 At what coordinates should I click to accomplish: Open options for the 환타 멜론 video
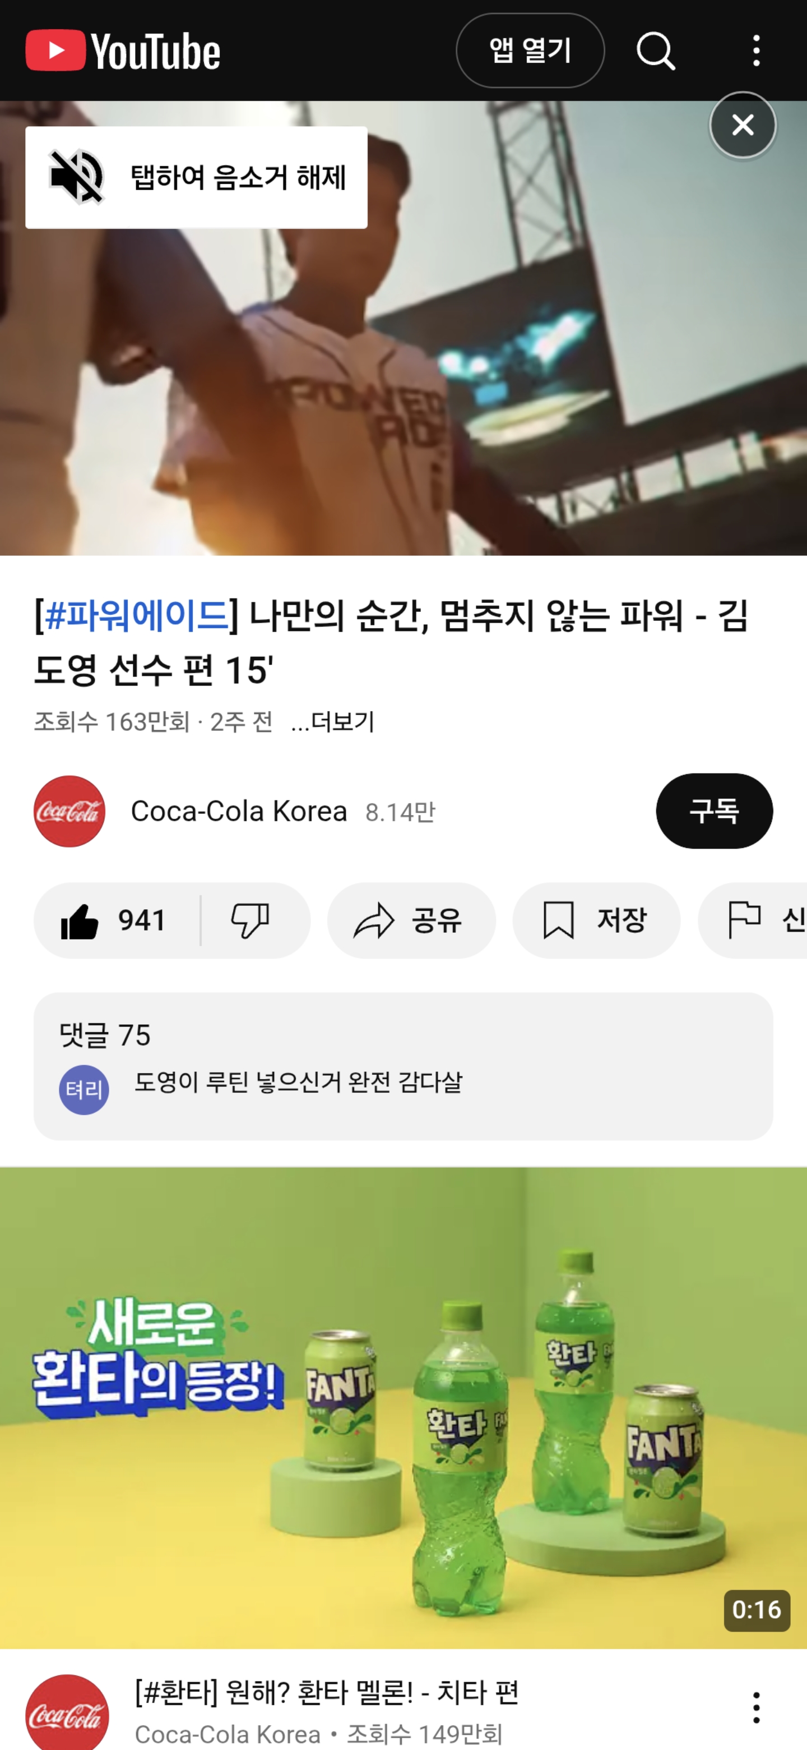(756, 1706)
